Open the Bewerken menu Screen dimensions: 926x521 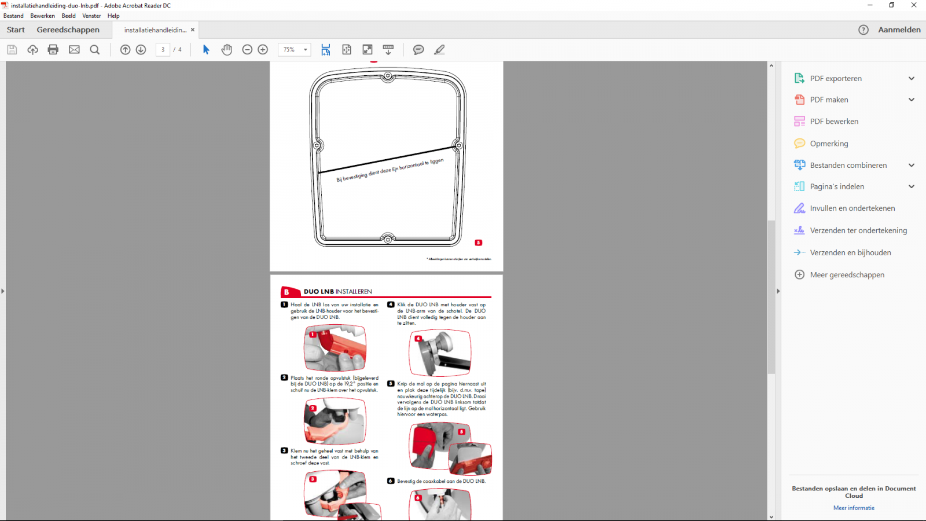click(x=42, y=16)
